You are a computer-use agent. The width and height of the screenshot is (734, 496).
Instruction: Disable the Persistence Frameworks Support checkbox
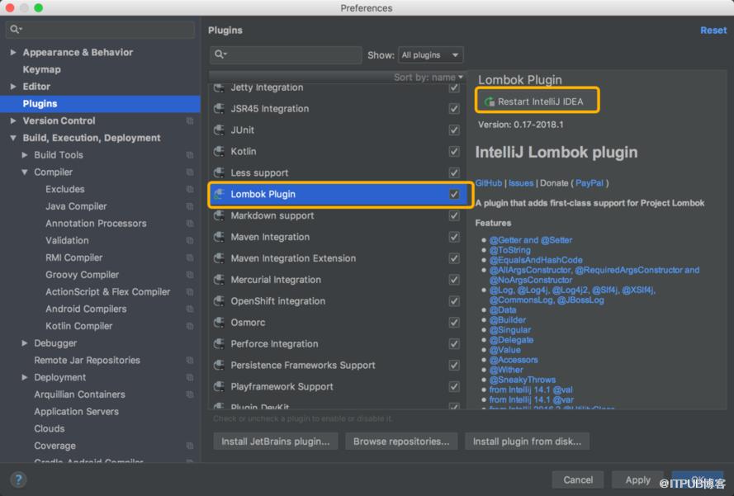click(x=454, y=365)
